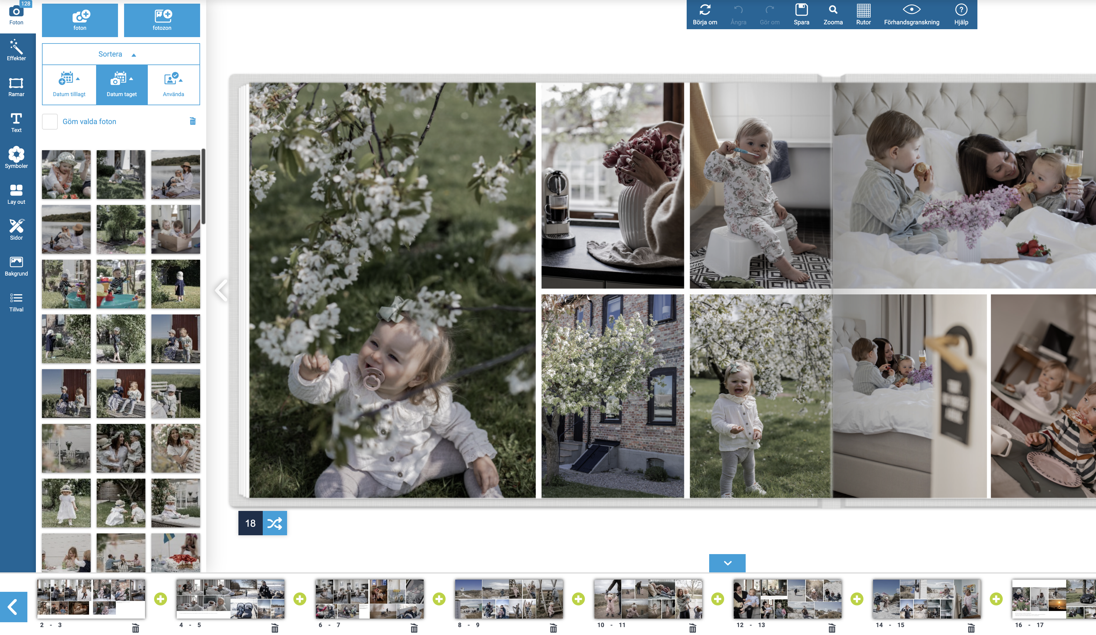Save project with Spara

pos(801,15)
